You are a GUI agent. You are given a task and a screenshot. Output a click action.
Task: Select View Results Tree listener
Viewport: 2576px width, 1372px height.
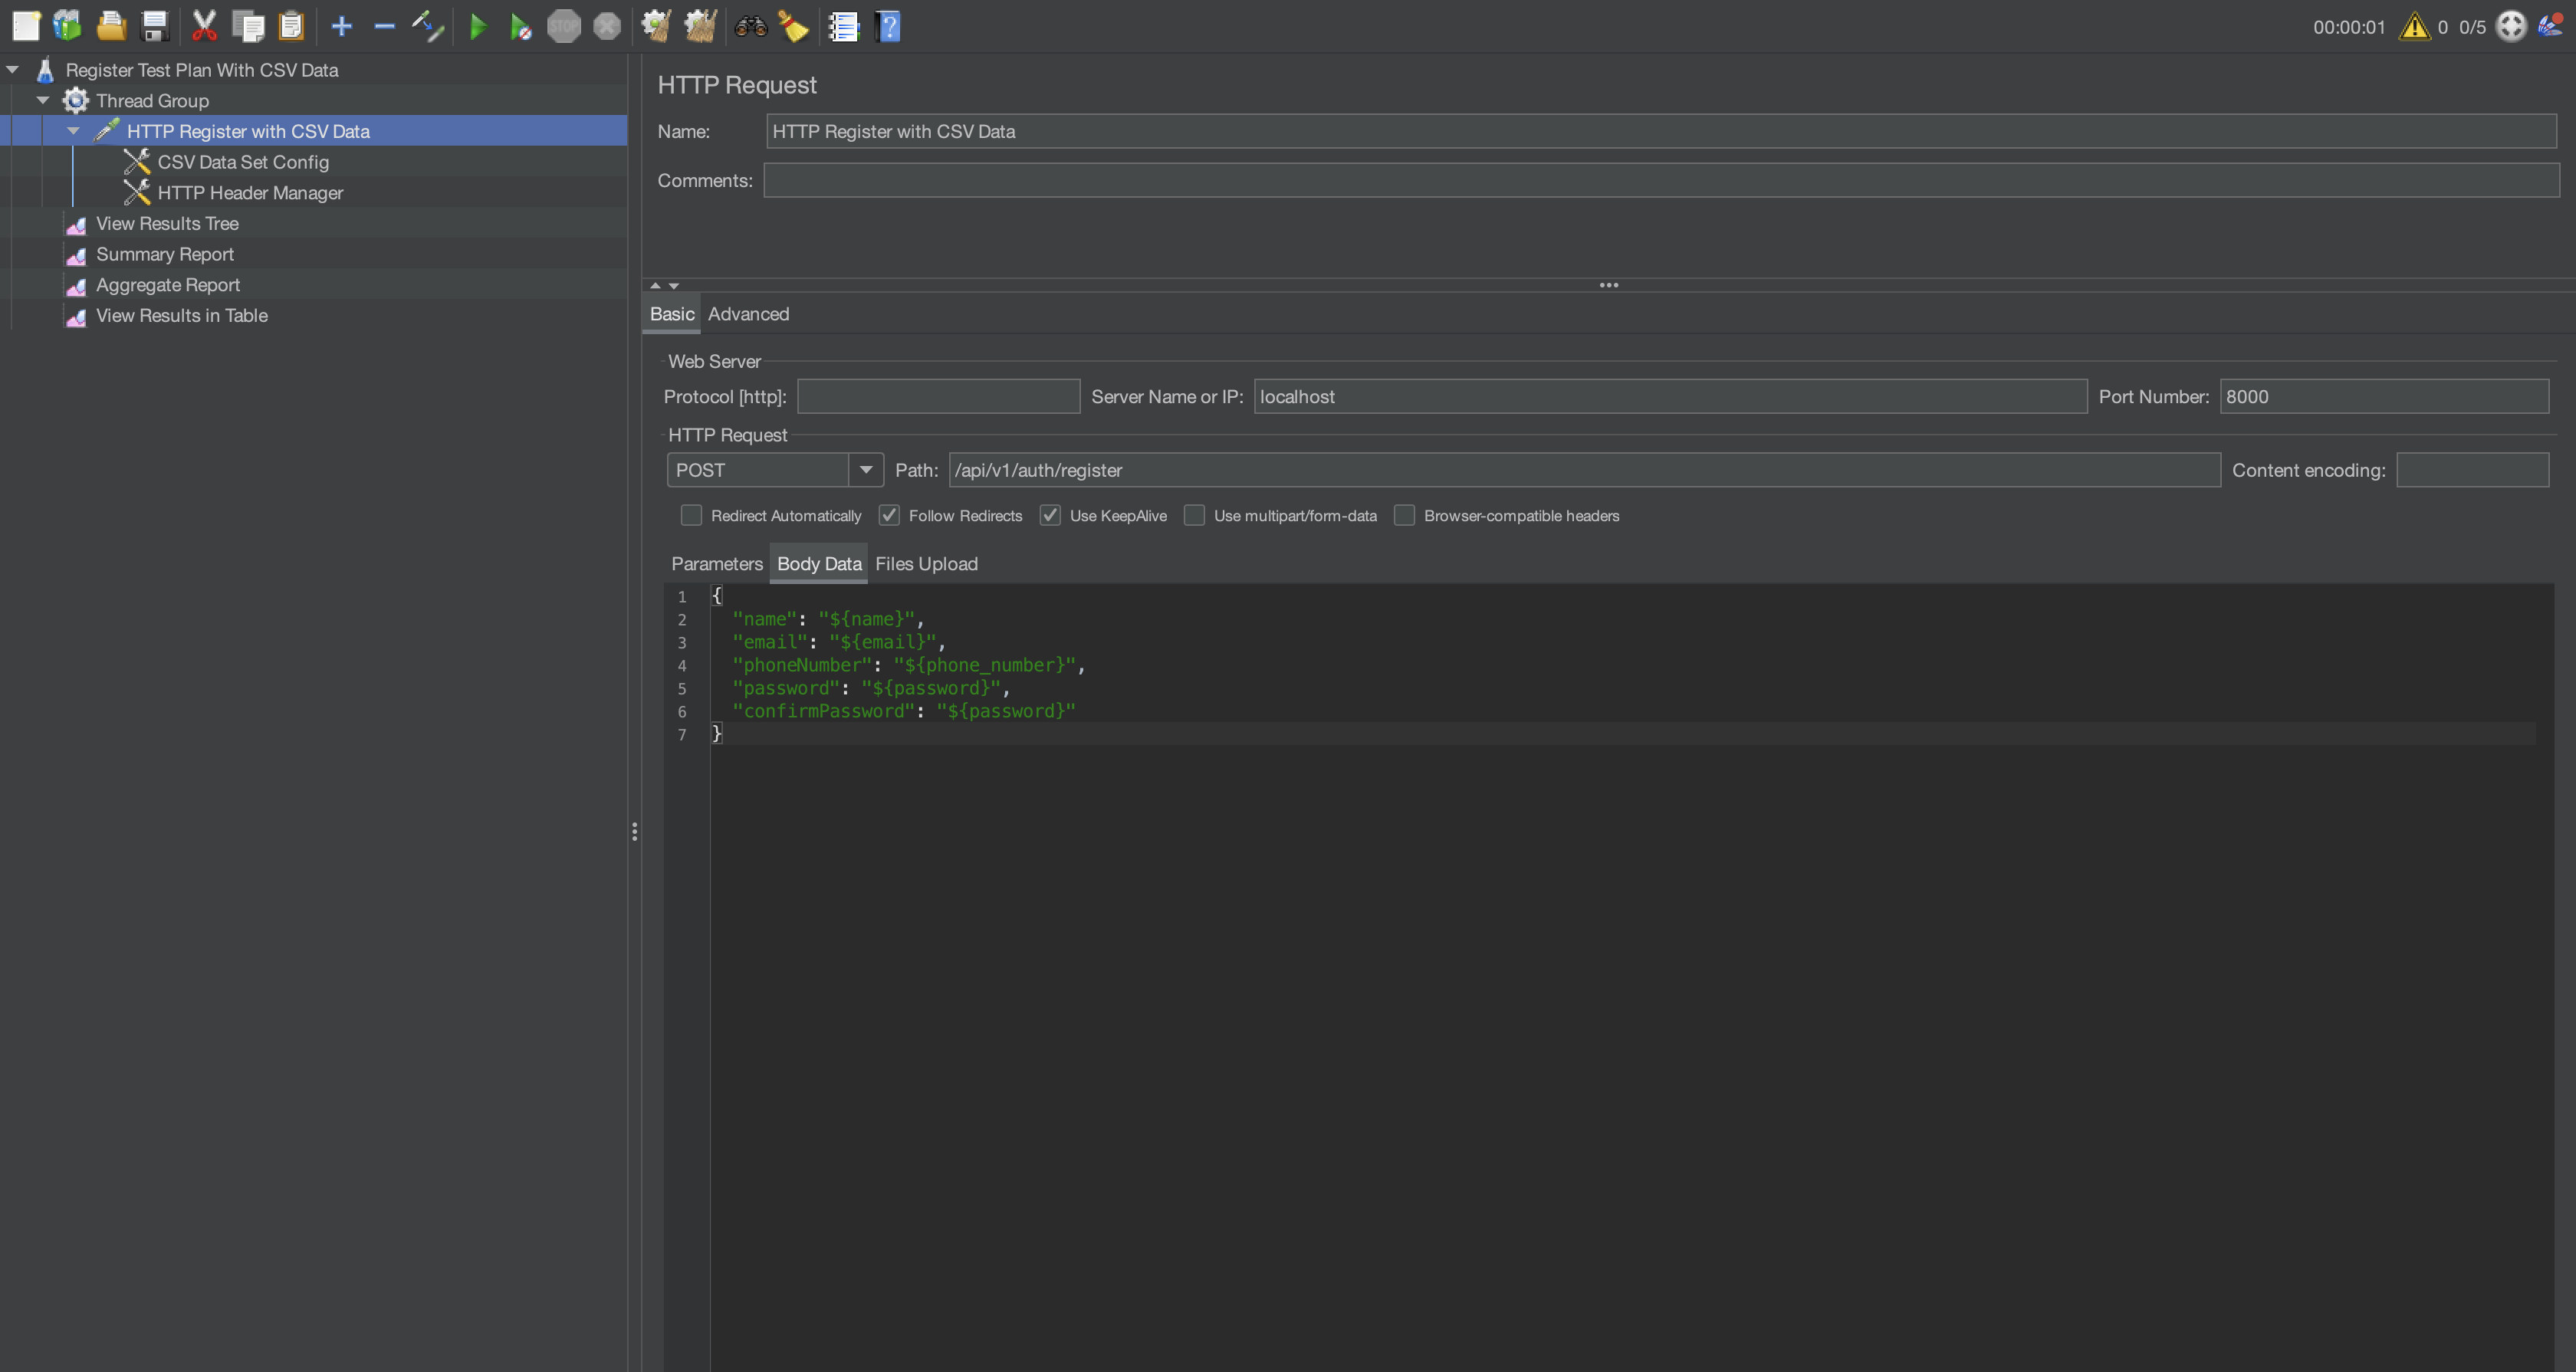pyautogui.click(x=167, y=224)
